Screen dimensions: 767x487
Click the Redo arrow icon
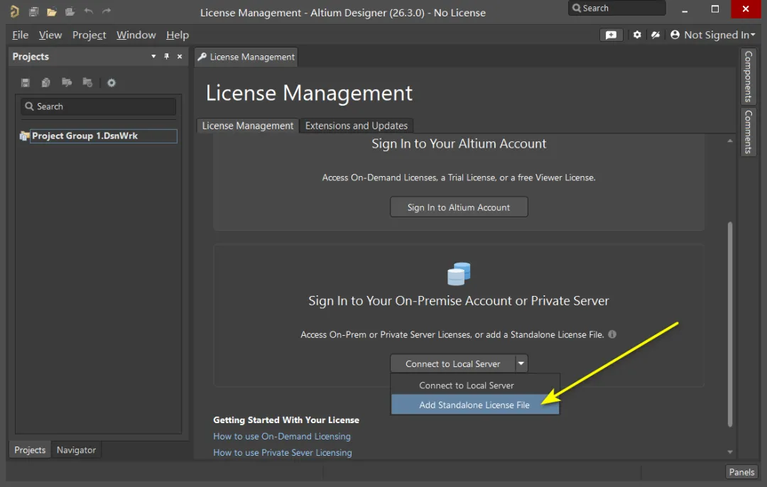[x=107, y=11]
